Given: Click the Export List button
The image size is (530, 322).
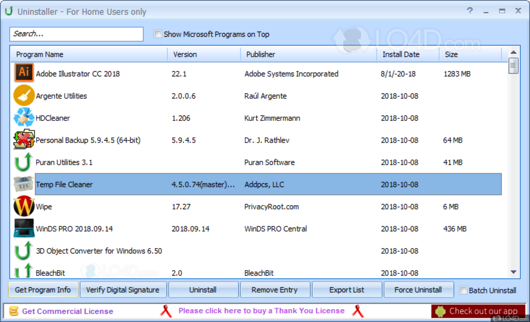Looking at the screenshot, I should (347, 290).
